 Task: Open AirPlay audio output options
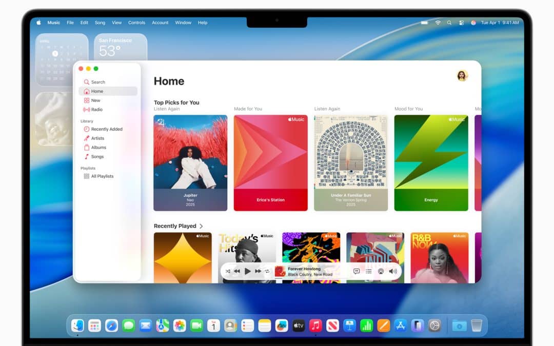click(x=381, y=271)
